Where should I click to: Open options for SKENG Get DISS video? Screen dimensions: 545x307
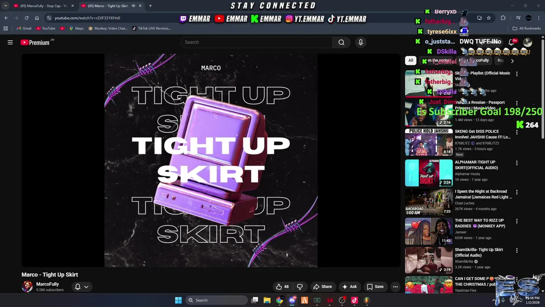click(517, 132)
